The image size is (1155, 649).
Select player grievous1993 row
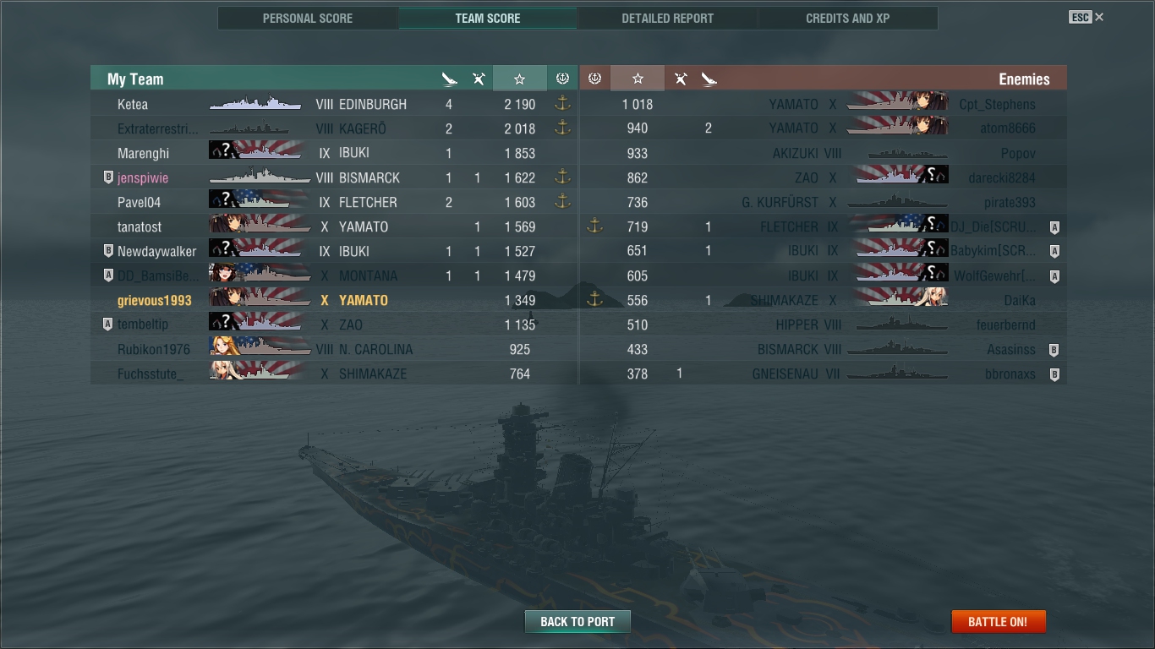pos(334,300)
